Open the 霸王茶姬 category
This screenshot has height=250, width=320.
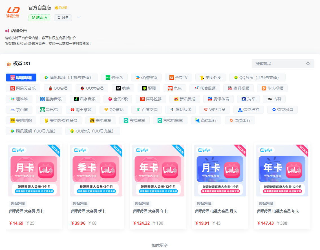point(81,110)
